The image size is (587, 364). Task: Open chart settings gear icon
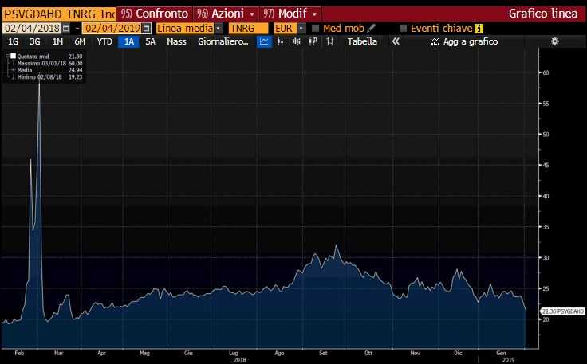pyautogui.click(x=555, y=41)
